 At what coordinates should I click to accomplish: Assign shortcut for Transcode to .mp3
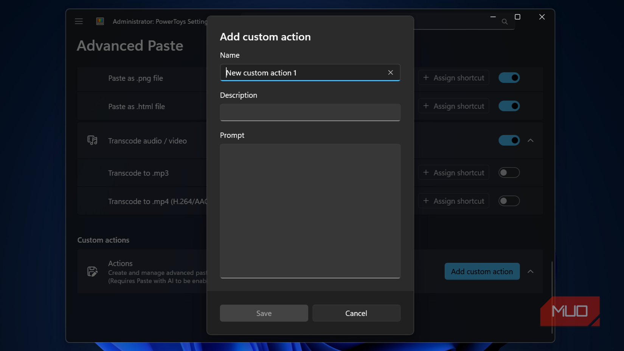click(453, 173)
